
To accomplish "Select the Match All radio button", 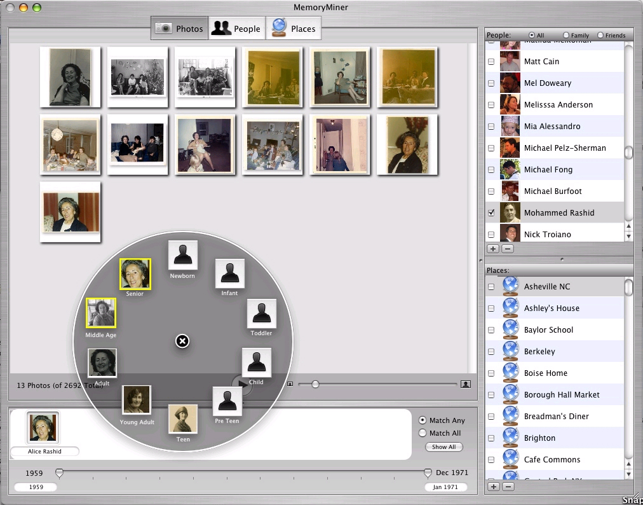I will 423,432.
